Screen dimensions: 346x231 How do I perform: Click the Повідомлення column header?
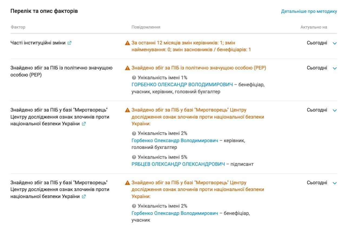click(146, 27)
